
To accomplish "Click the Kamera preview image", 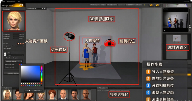I will (176, 20).
